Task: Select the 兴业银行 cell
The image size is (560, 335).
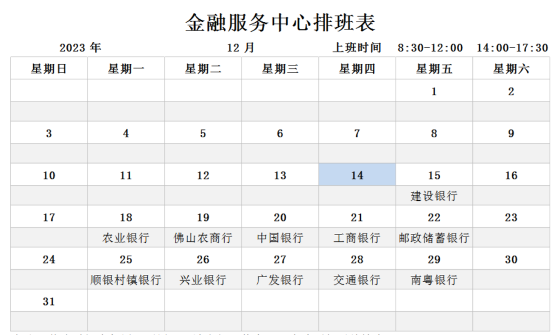Action: pos(203,280)
